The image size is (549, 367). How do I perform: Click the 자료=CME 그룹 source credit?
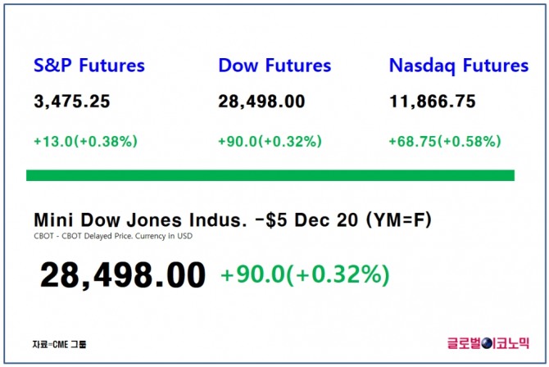tap(59, 343)
